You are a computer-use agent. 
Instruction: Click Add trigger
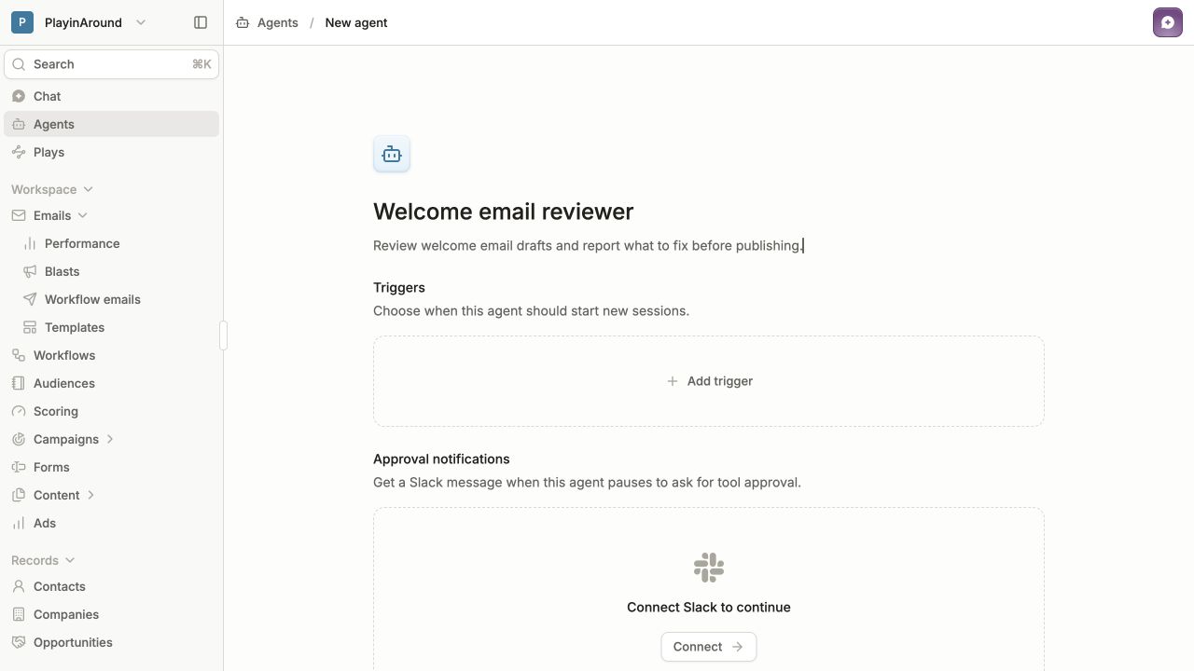709,381
